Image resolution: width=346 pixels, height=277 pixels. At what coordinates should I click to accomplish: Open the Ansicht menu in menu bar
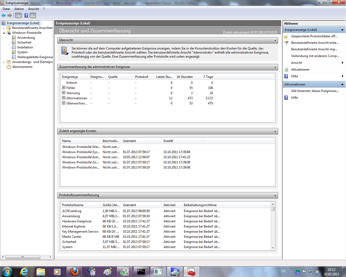pos(34,9)
